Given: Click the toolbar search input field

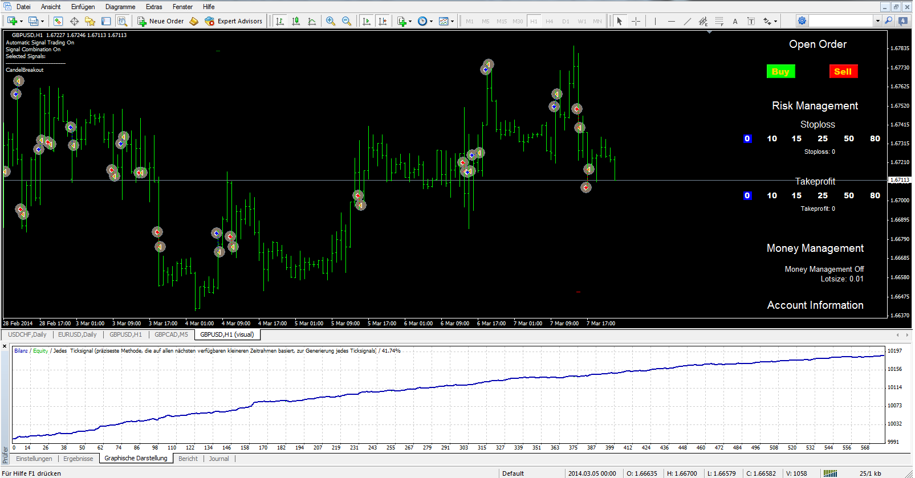Looking at the screenshot, I should coord(841,21).
